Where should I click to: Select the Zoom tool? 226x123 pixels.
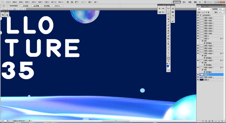pyautogui.click(x=168, y=61)
